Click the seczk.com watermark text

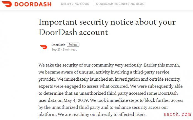(x=177, y=114)
